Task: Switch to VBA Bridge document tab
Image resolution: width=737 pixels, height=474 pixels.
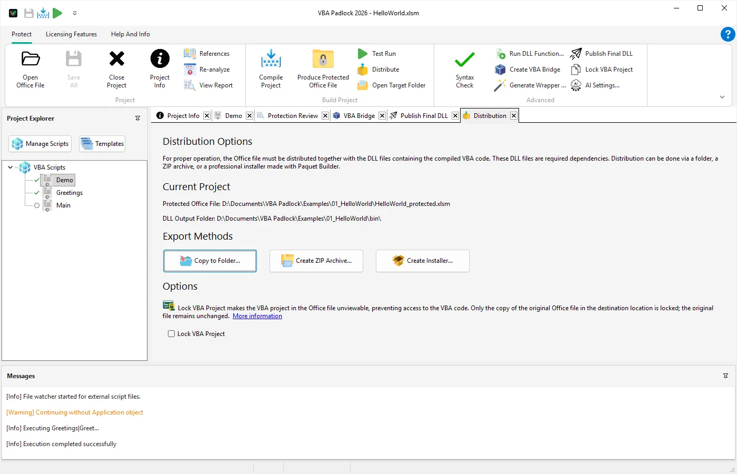Action: pyautogui.click(x=359, y=116)
